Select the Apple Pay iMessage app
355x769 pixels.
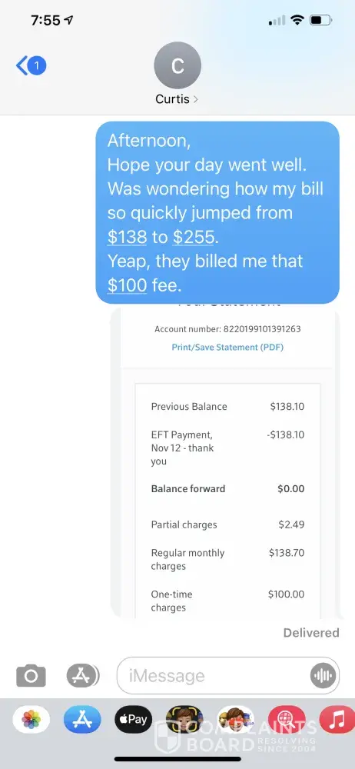click(134, 720)
